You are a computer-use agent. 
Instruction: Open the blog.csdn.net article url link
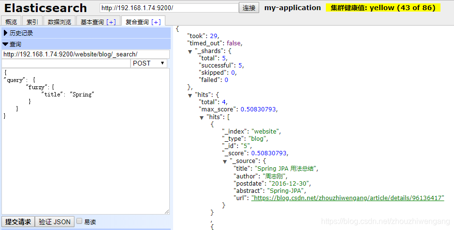coord(348,198)
